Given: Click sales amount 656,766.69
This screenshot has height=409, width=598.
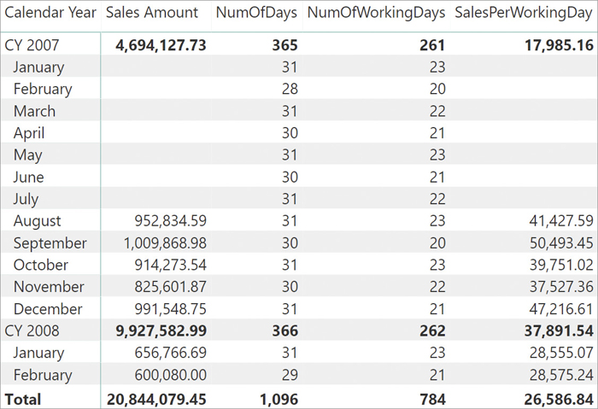Looking at the screenshot, I should pos(170,353).
